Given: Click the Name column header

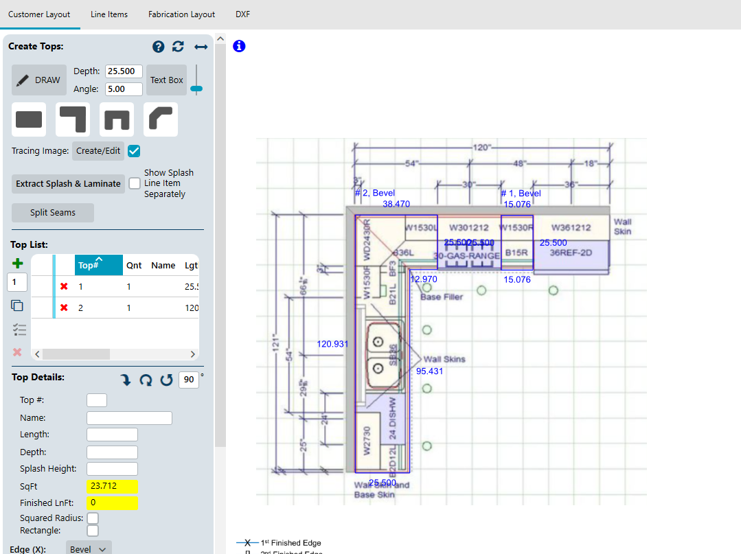Looking at the screenshot, I should point(163,266).
